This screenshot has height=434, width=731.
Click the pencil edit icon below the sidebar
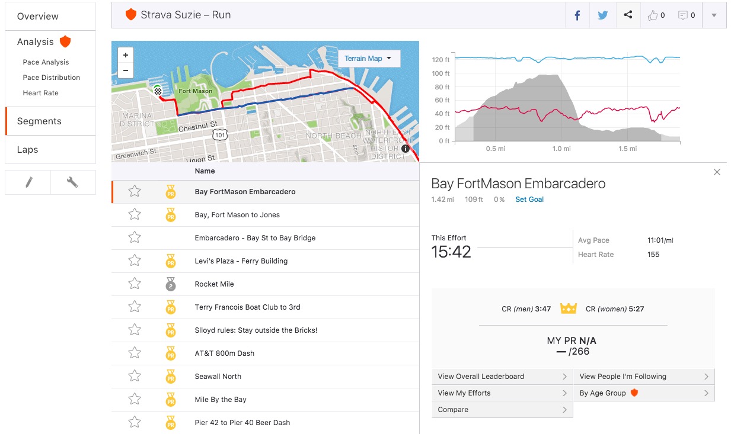[x=27, y=182]
